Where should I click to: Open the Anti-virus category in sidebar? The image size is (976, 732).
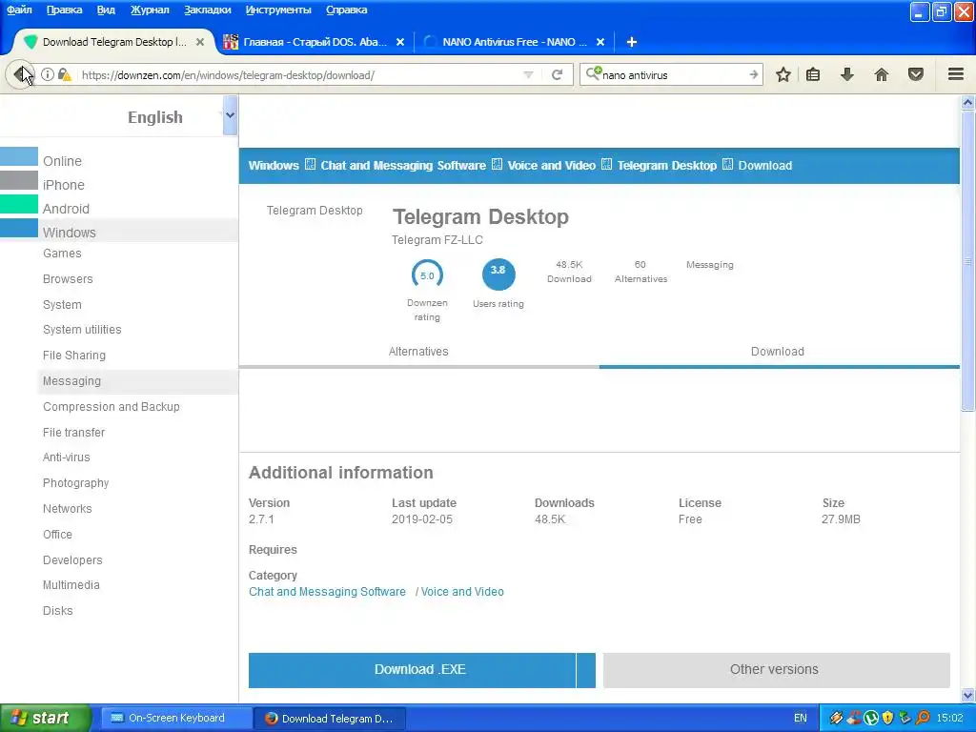67,457
